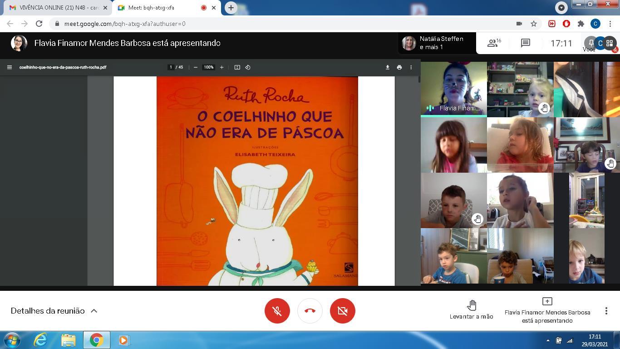Edit the PDF page number field
The height and width of the screenshot is (349, 620).
click(x=171, y=67)
